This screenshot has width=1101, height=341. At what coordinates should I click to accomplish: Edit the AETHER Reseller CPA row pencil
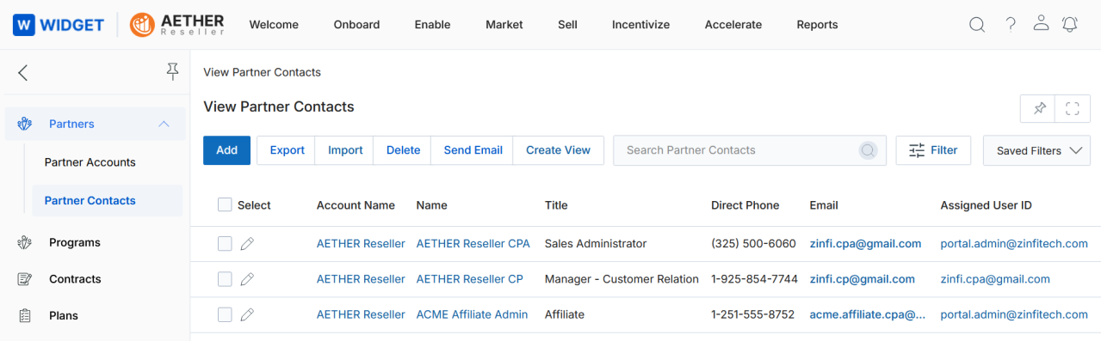(247, 244)
